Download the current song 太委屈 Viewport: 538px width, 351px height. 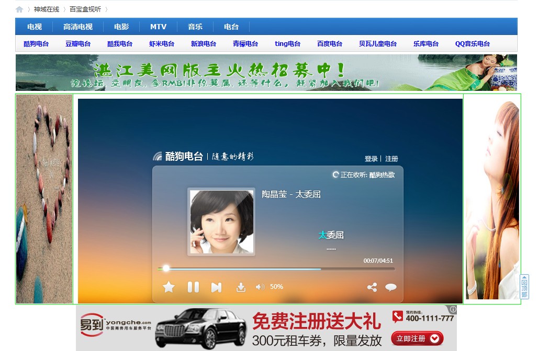pyautogui.click(x=240, y=287)
